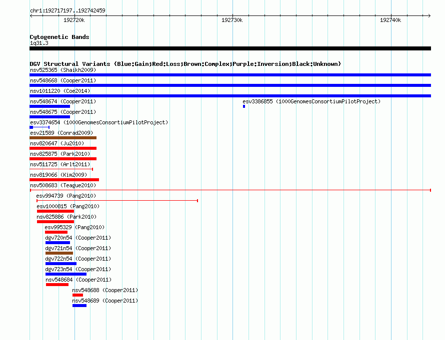Click dgv721n54 (Cooper2011) label

(78, 248)
